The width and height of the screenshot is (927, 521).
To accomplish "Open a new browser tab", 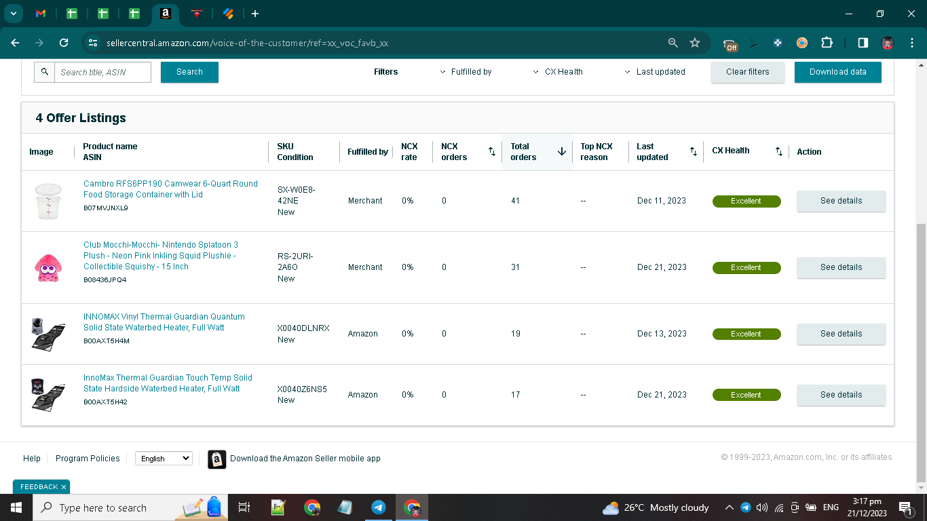I will tap(254, 14).
